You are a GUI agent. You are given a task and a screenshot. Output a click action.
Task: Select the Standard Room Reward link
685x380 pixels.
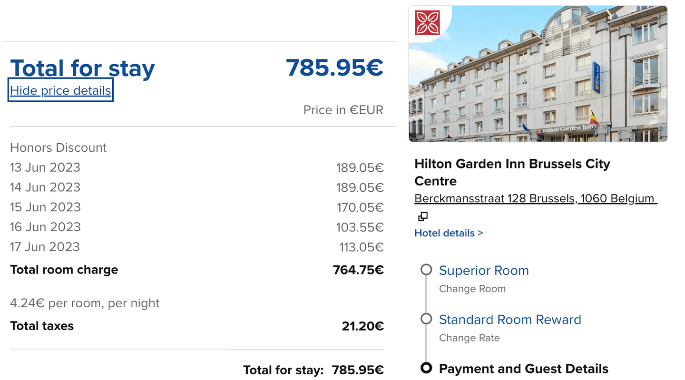pyautogui.click(x=509, y=319)
